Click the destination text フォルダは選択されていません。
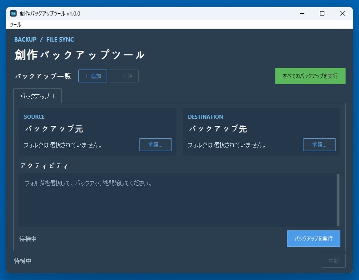 [x=227, y=145]
